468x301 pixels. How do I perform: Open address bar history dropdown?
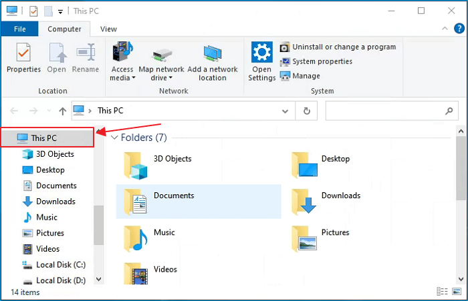tap(287, 111)
